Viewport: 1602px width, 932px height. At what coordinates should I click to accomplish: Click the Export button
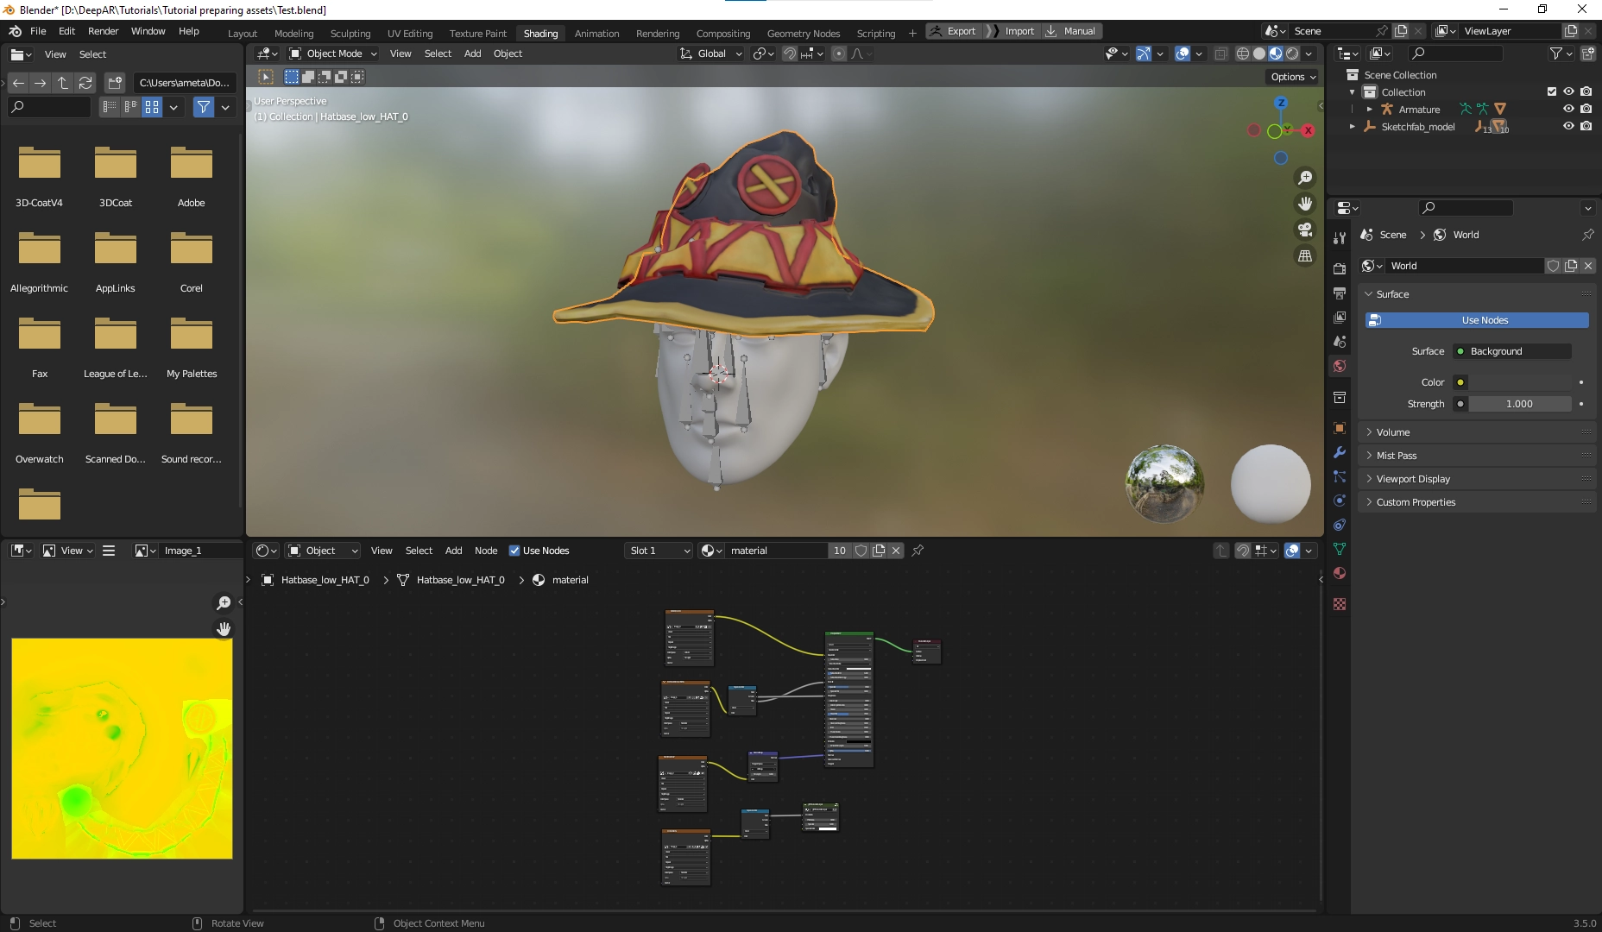coord(954,31)
